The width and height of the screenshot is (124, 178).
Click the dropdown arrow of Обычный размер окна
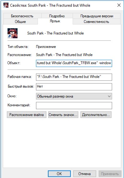point(109,96)
